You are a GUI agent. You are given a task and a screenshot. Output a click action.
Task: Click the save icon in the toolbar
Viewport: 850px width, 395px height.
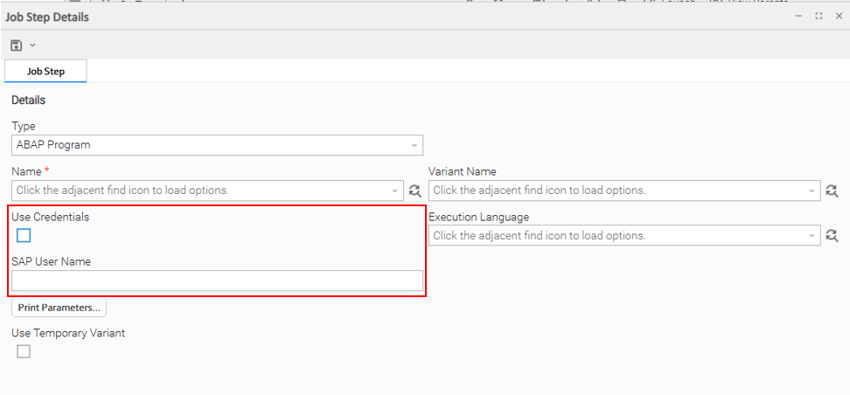click(17, 45)
